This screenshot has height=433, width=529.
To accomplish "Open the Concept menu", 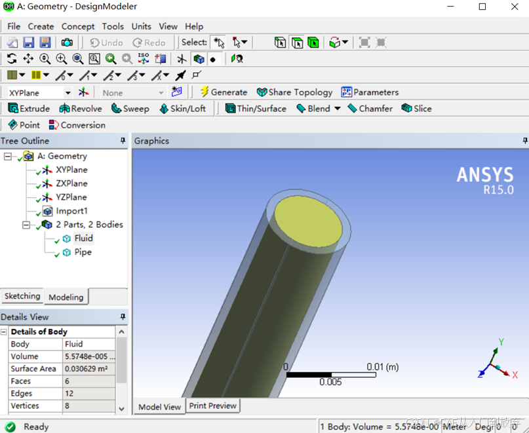I will [x=78, y=26].
